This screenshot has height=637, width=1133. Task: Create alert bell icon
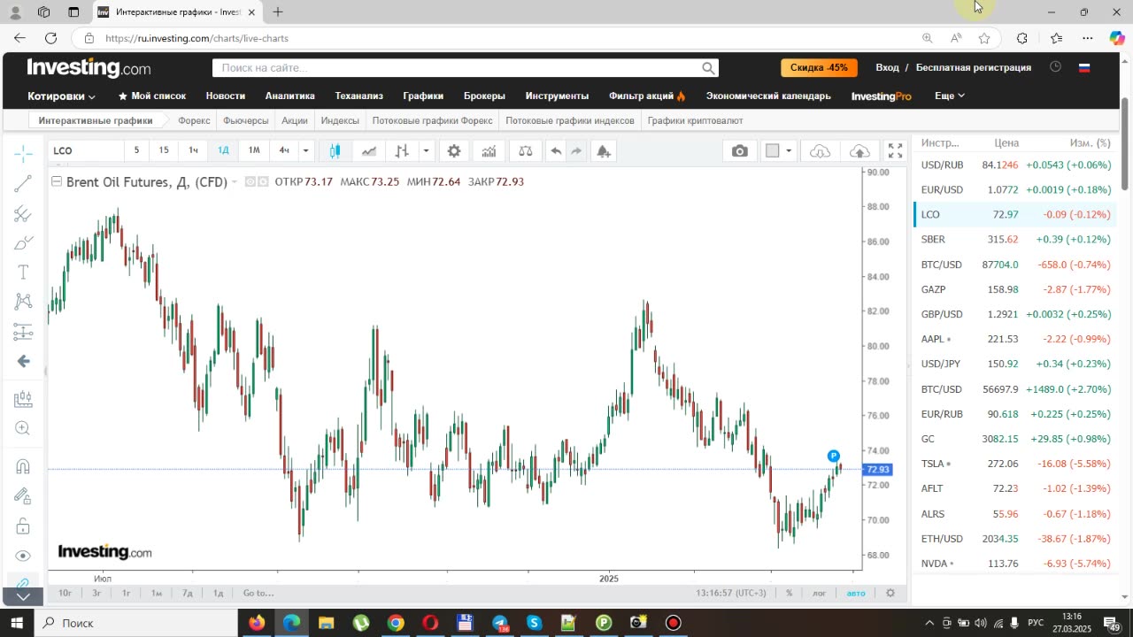pos(603,151)
